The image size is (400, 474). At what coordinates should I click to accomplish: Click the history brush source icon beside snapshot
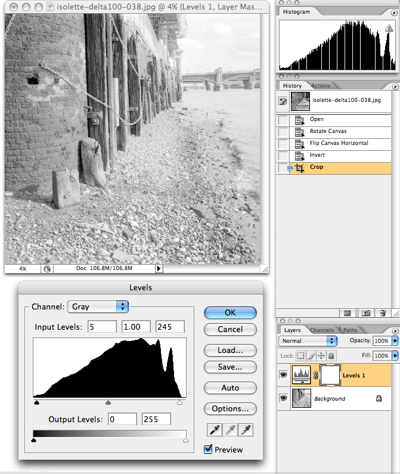coord(283,101)
